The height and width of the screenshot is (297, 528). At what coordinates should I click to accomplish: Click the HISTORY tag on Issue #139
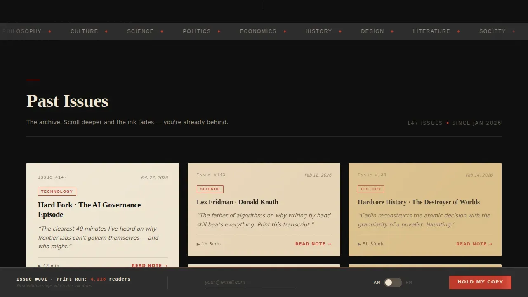click(371, 189)
